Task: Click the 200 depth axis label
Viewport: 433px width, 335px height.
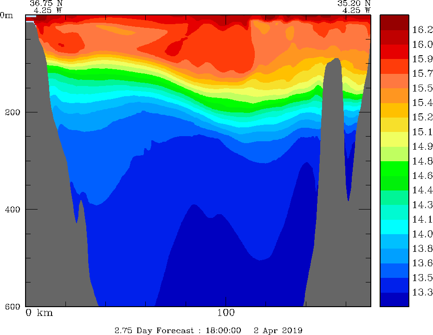Action: (13, 112)
